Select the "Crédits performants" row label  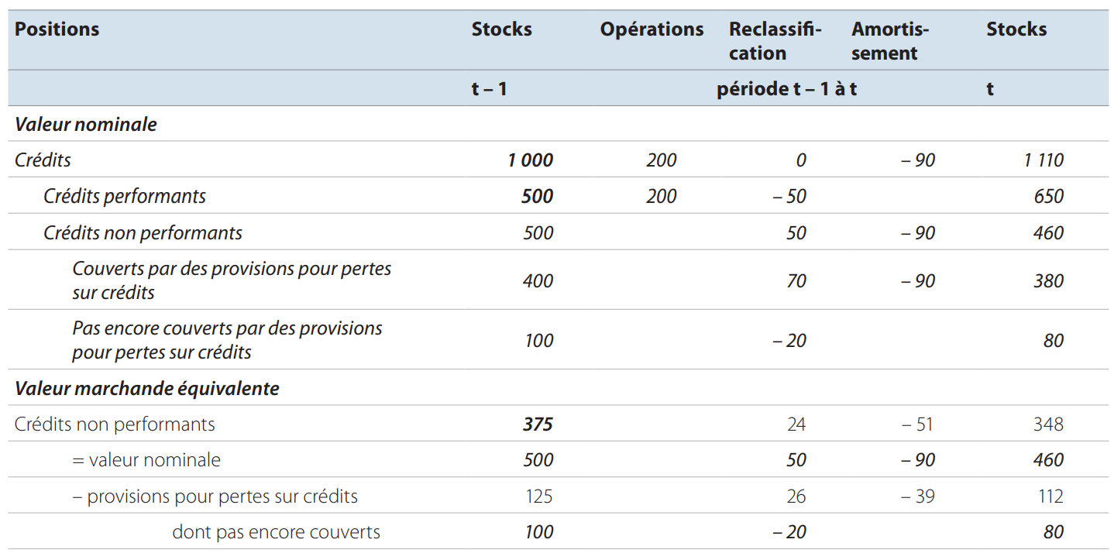coord(125,196)
